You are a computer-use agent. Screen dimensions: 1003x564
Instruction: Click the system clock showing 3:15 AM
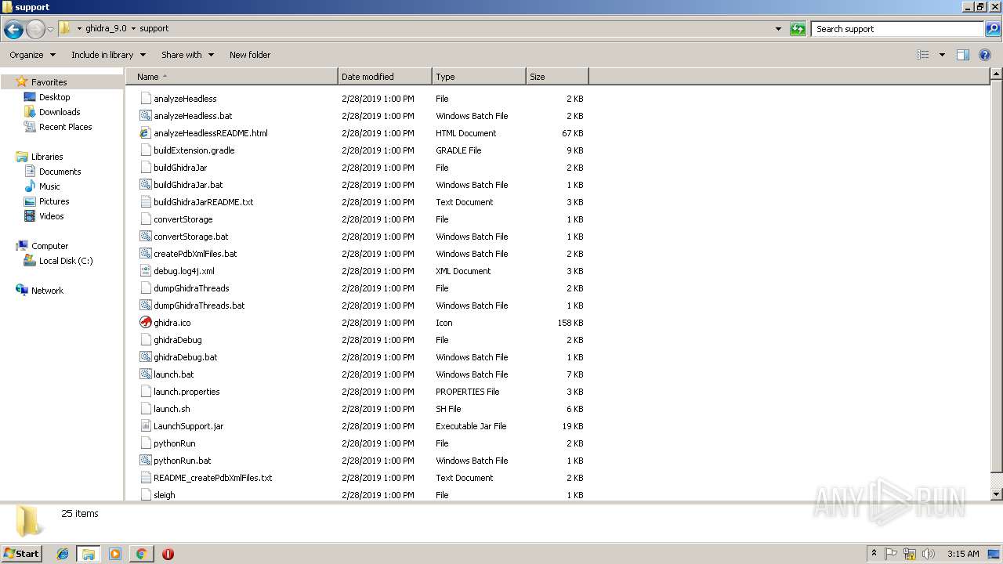(x=963, y=554)
